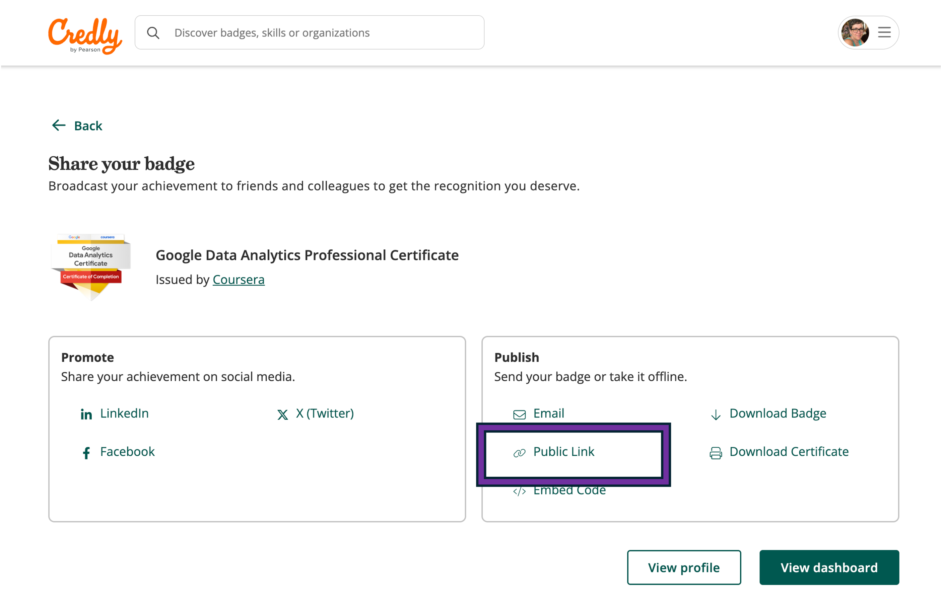941x612 pixels.
Task: Click the View dashboard button
Action: coord(829,567)
